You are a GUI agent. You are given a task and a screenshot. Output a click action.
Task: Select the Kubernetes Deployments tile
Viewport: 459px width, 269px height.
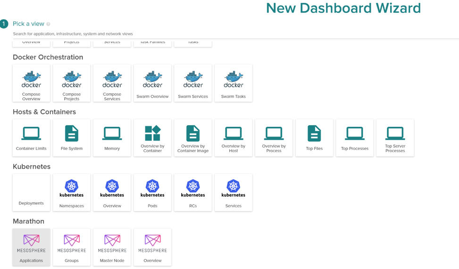pyautogui.click(x=31, y=192)
